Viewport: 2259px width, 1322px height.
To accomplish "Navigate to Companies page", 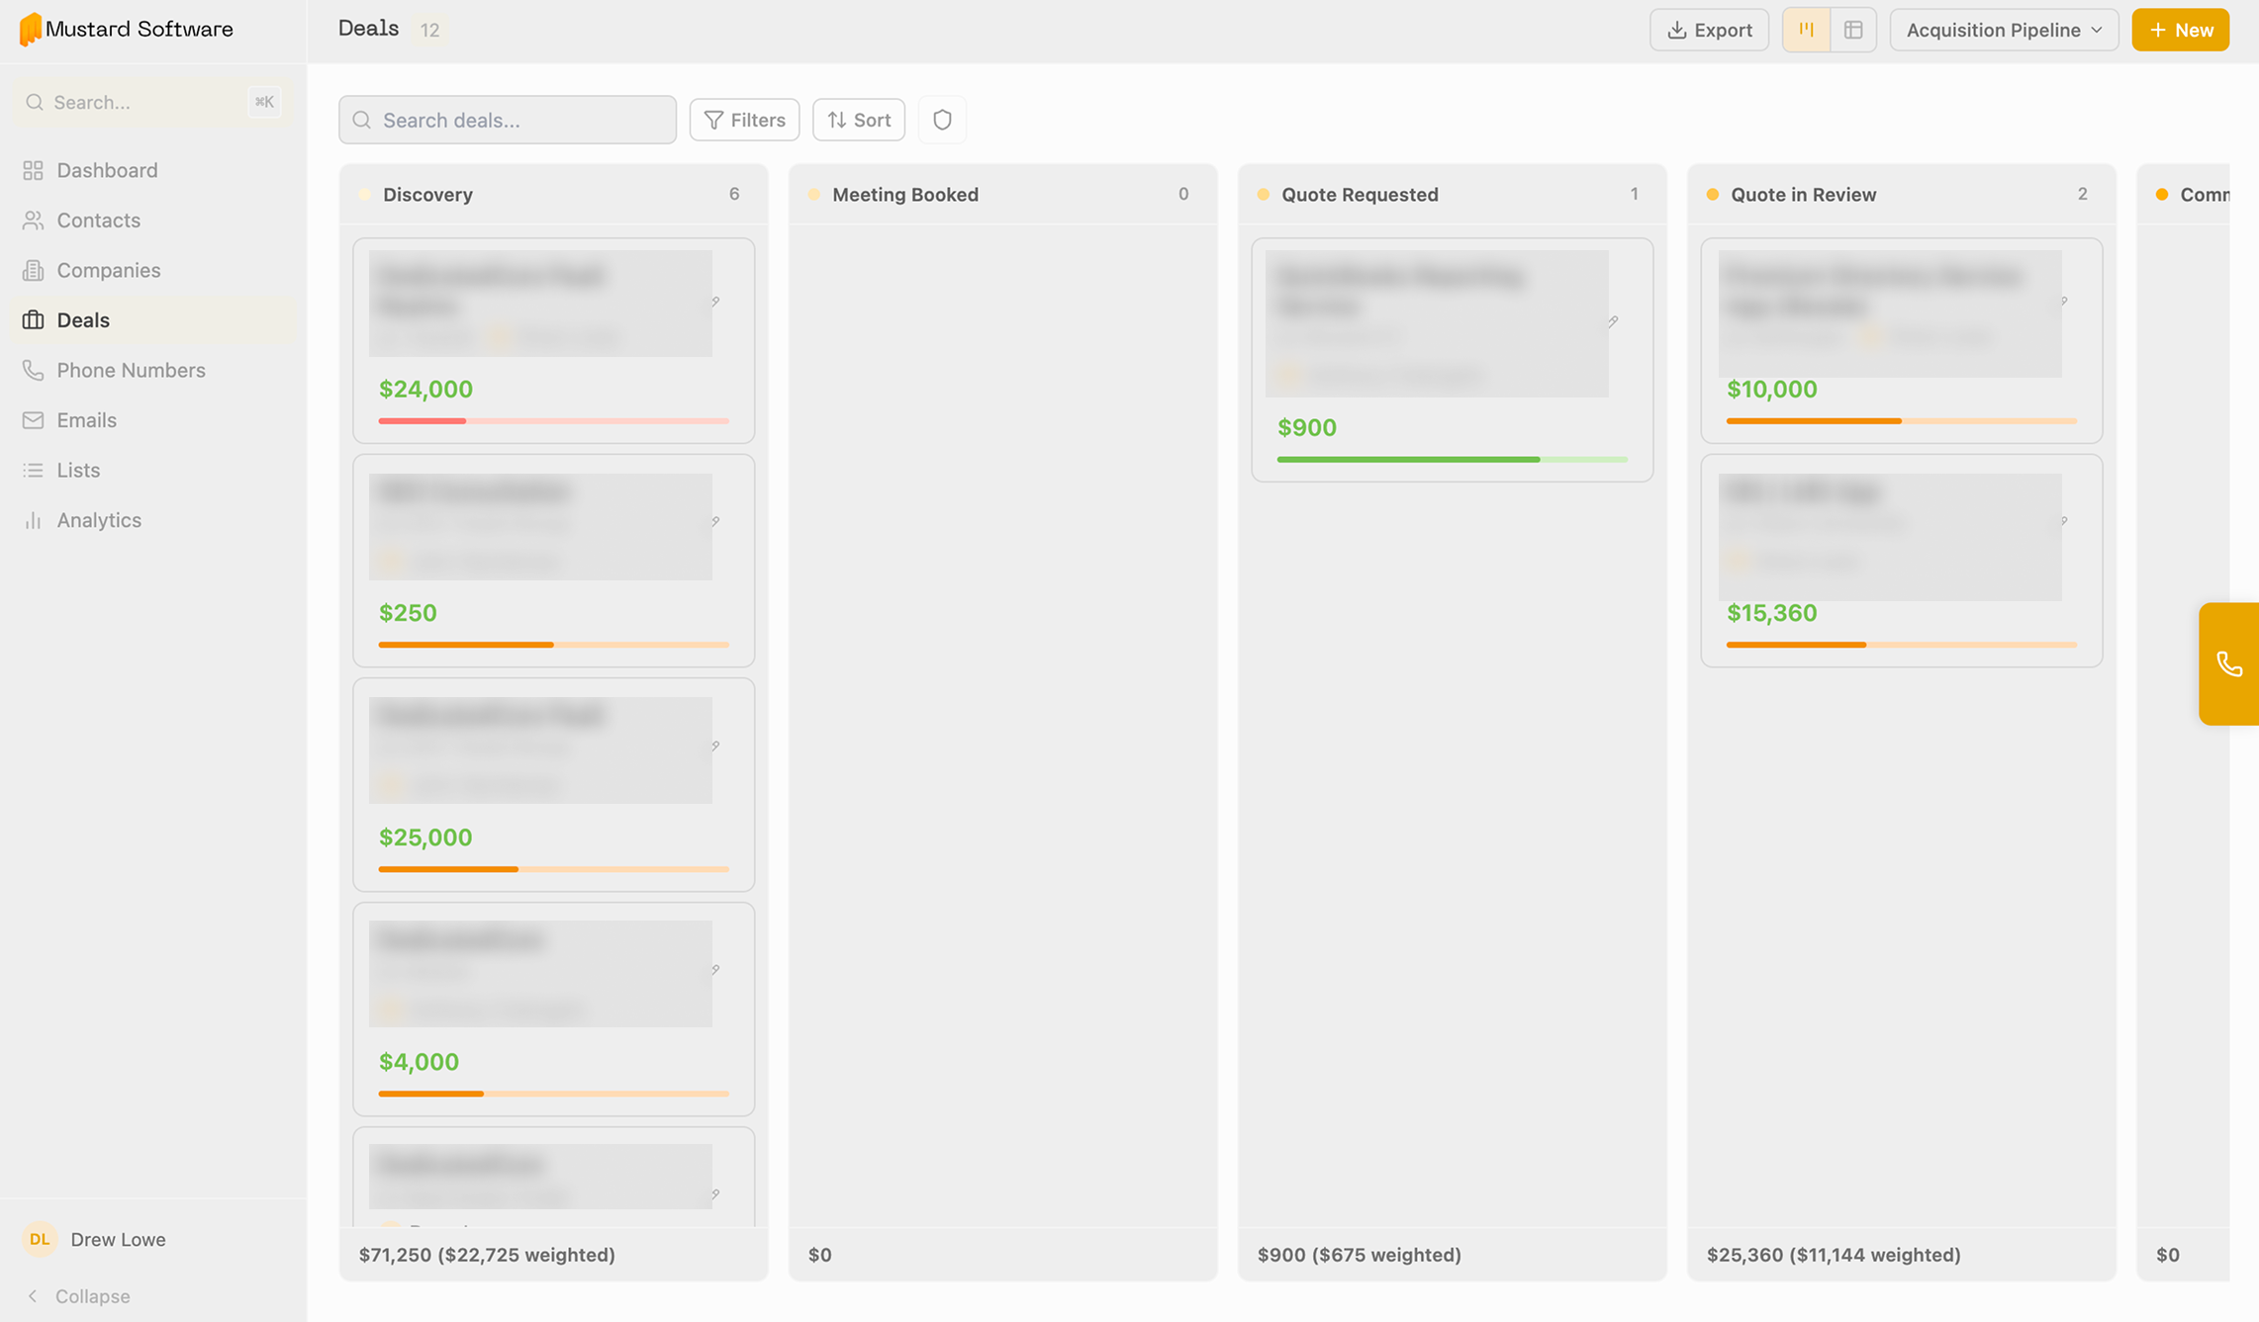I will (x=108, y=270).
